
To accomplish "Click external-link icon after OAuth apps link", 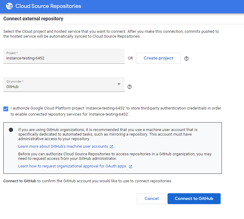I will (x=130, y=167).
